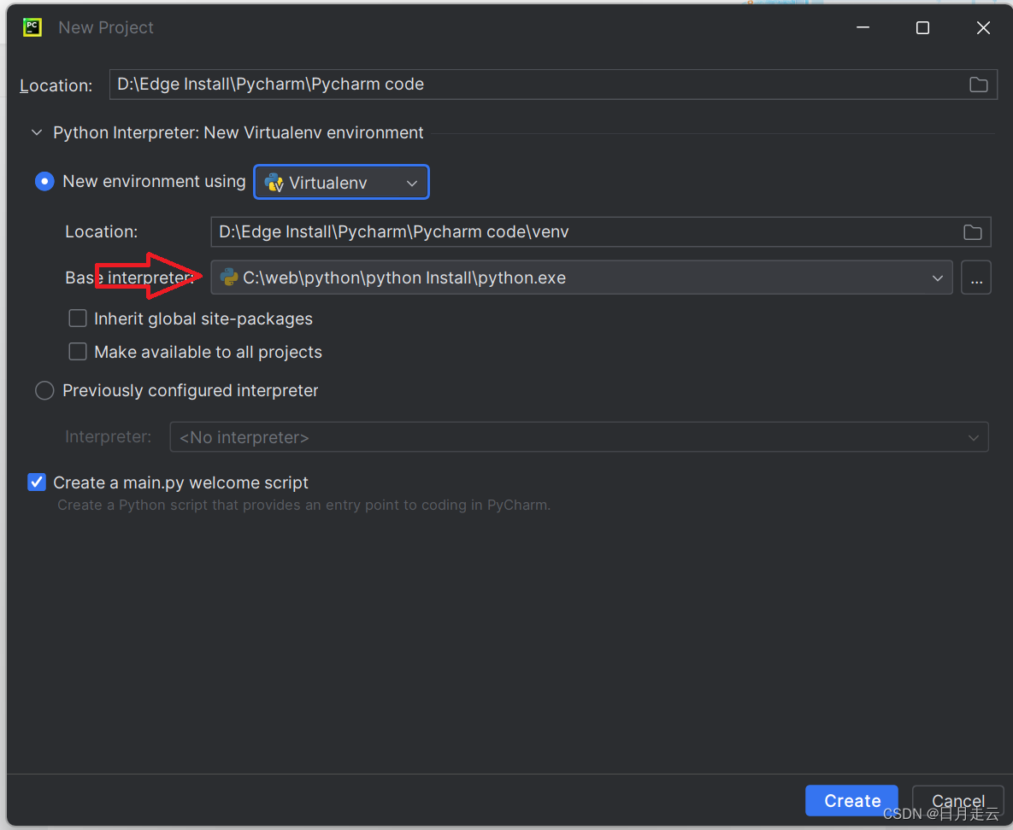Collapse the Python Interpreter section chevron
Screen dimensions: 1013x830
point(37,132)
